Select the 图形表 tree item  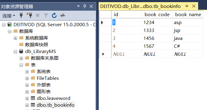pos(43,92)
